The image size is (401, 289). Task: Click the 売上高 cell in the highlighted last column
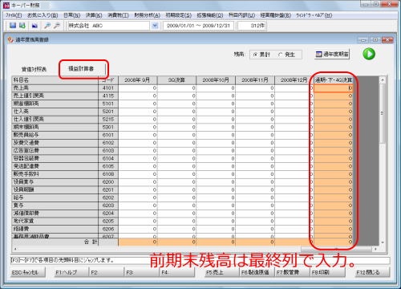coord(333,88)
